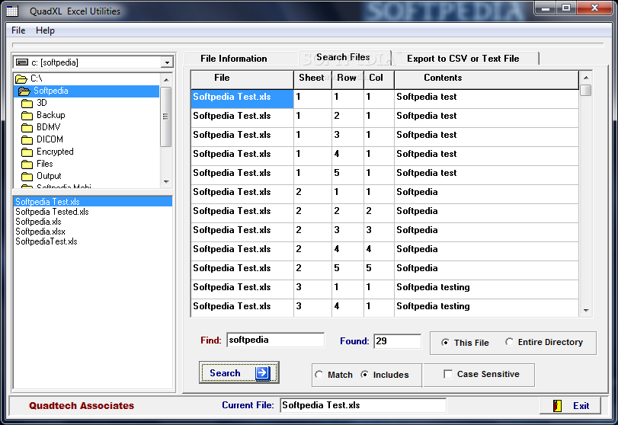Click the Backup folder icon

(27, 116)
